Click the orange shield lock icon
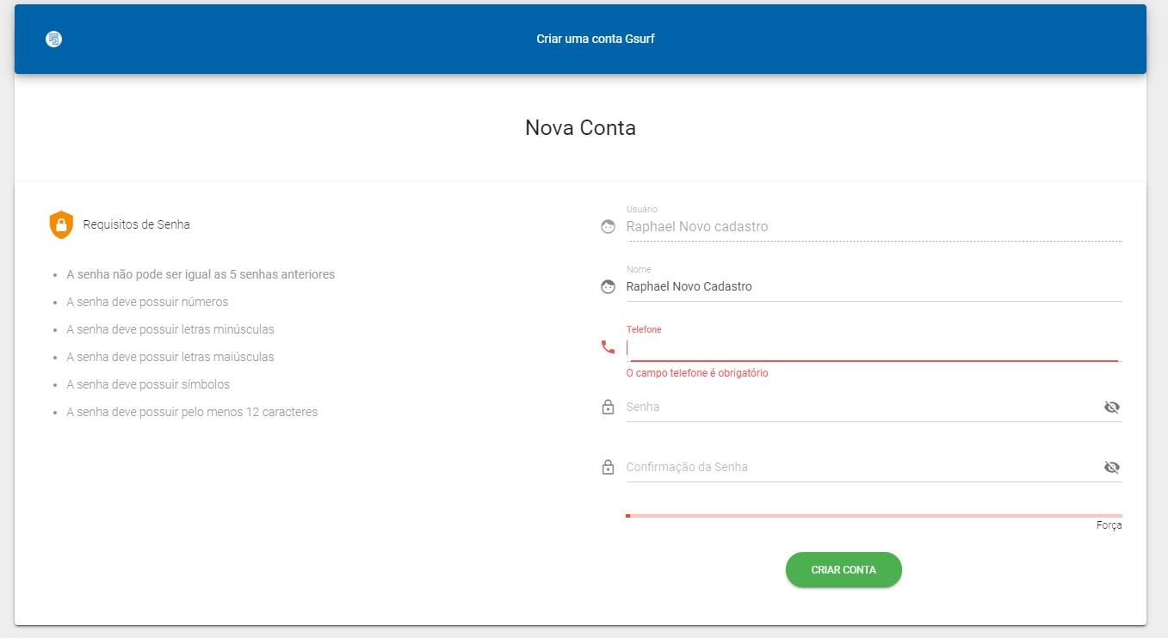1168x638 pixels. [61, 224]
